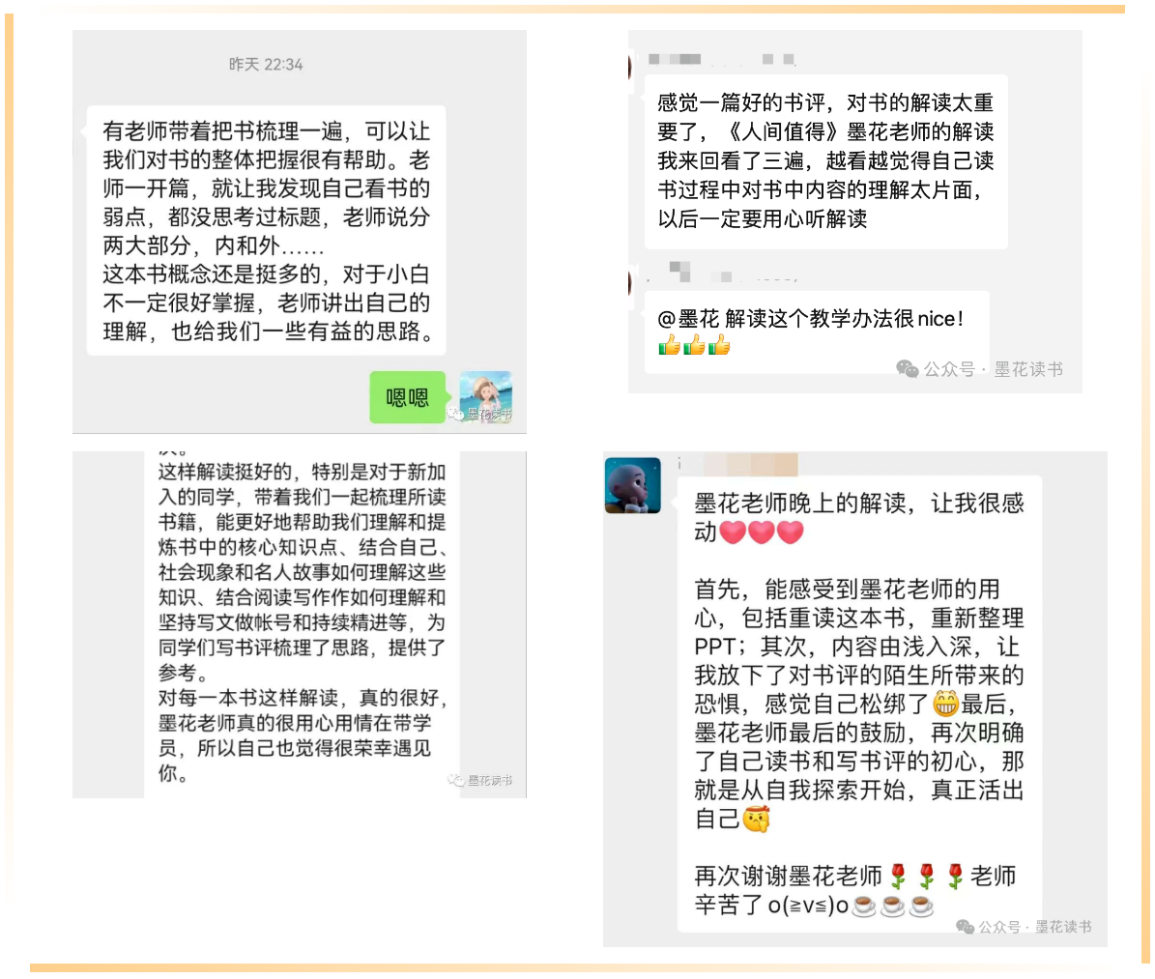Click the 昨天 22:34 timestamp
The image size is (1155, 979).
coord(266,64)
